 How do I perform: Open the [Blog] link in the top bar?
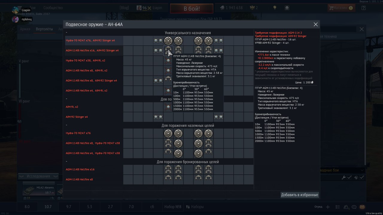124,8
